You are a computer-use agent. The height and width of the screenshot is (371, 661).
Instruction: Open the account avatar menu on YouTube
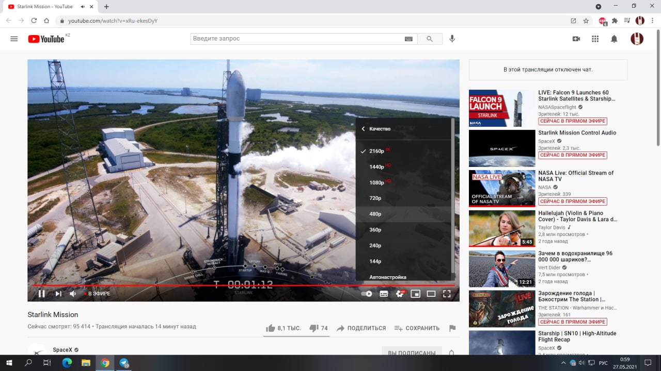pos(637,39)
